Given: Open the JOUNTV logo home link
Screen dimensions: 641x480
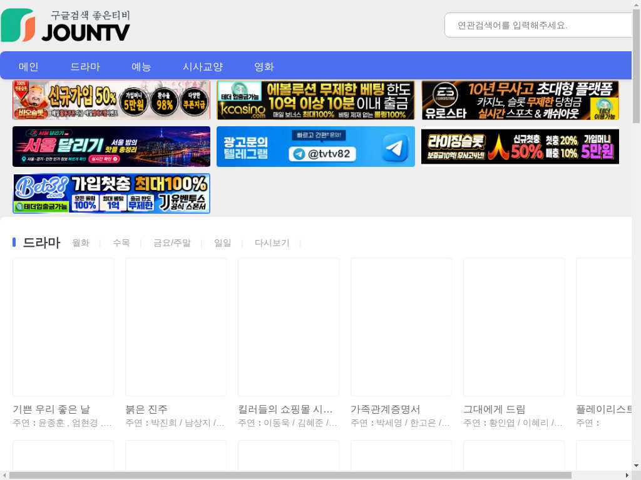Looking at the screenshot, I should coord(65,25).
